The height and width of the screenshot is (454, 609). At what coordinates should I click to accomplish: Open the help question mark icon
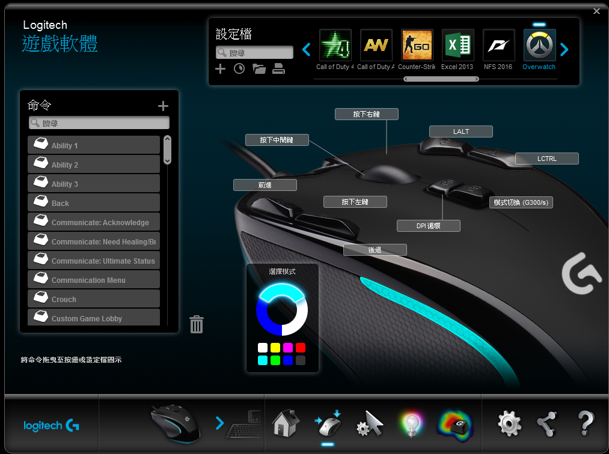(x=585, y=424)
